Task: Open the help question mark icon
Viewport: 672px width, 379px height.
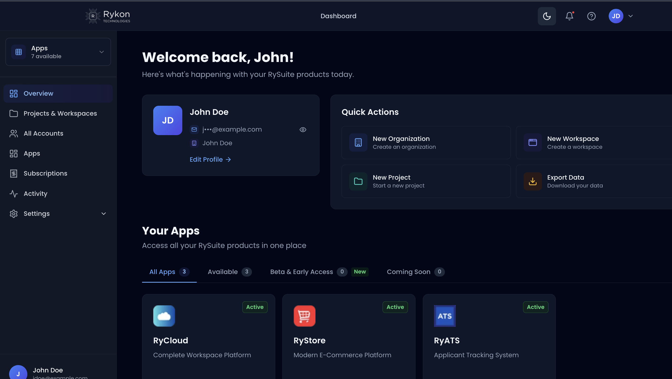Action: point(591,16)
